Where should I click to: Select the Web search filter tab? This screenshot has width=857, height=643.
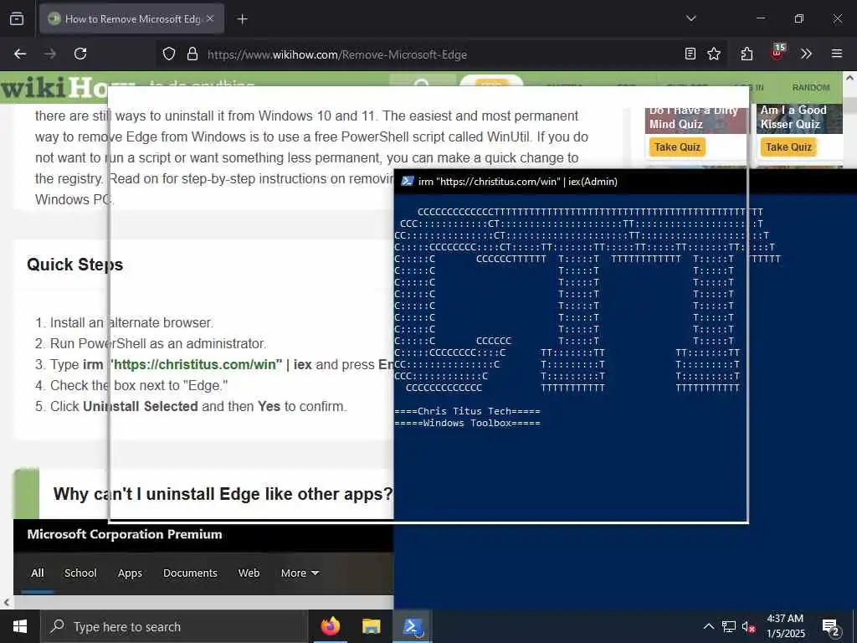pos(249,573)
